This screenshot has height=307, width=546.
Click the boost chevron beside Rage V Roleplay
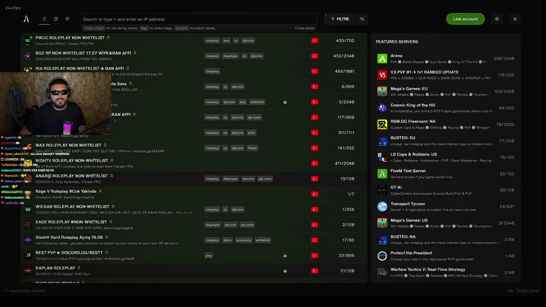[100, 191]
